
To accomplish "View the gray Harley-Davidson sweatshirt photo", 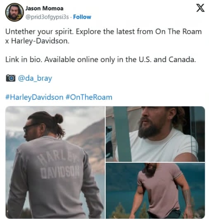I will click(x=55, y=162).
